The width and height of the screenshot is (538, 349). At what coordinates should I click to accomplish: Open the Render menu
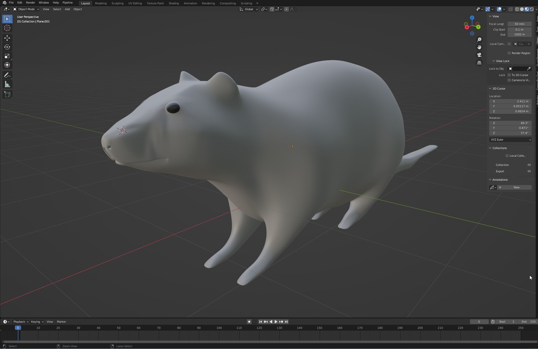[x=30, y=3]
